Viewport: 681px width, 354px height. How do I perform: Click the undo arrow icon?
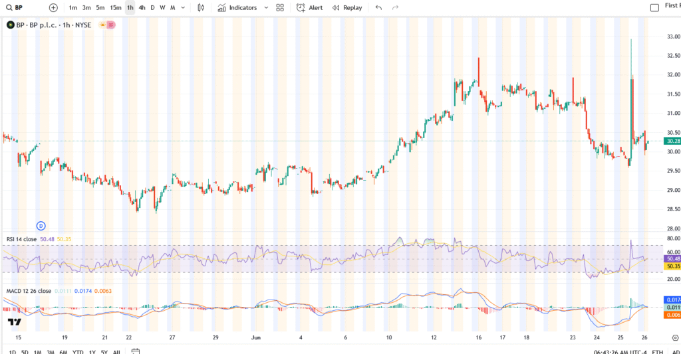click(378, 8)
